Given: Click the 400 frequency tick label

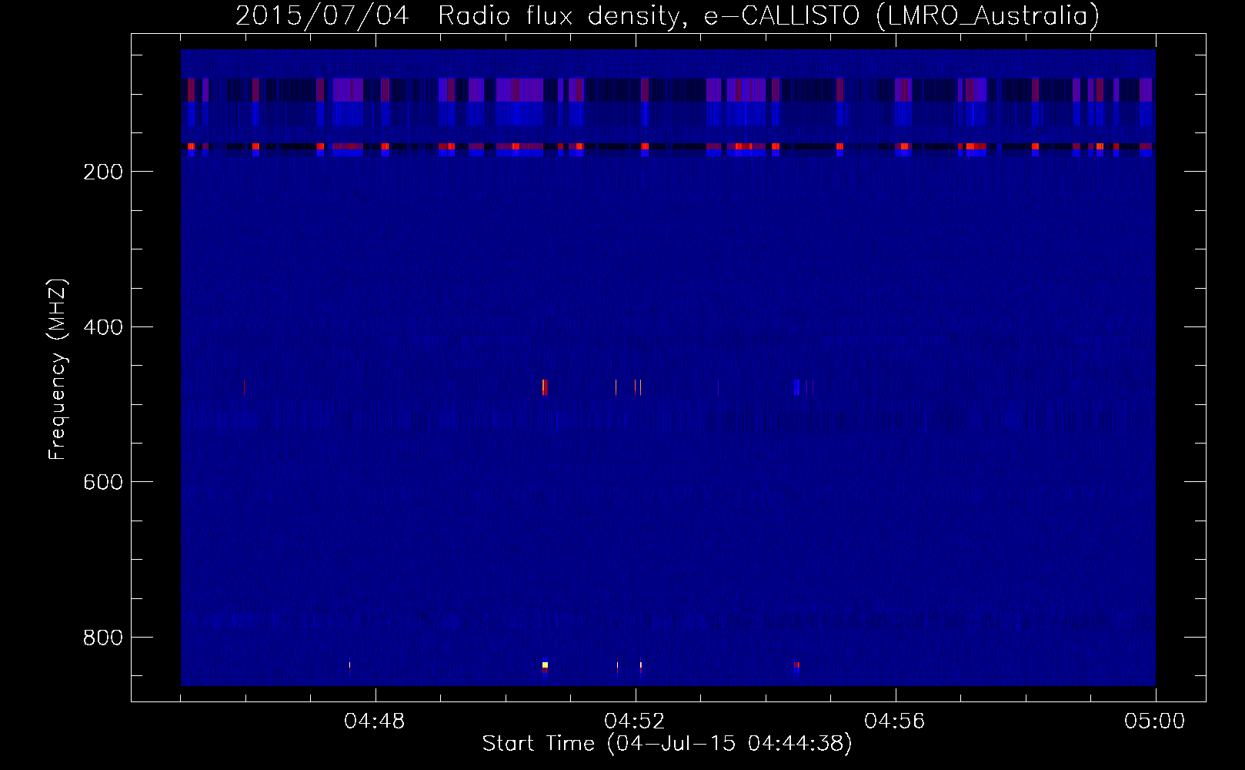Looking at the screenshot, I should [103, 327].
